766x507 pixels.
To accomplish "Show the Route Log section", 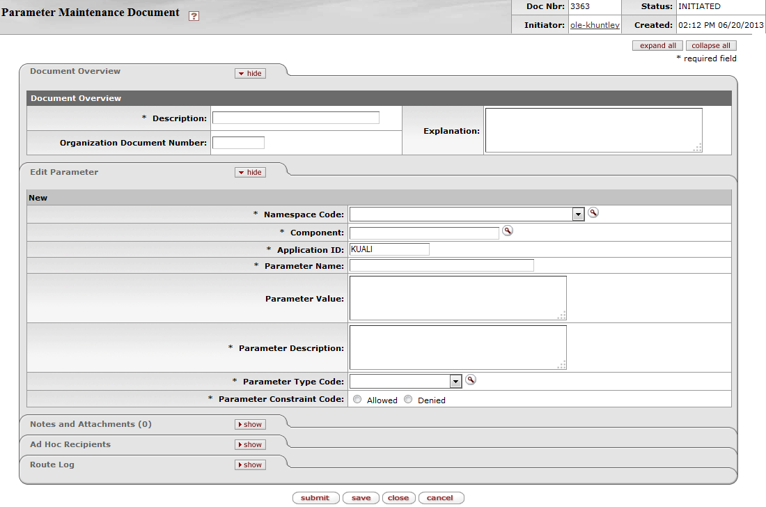I will [250, 465].
